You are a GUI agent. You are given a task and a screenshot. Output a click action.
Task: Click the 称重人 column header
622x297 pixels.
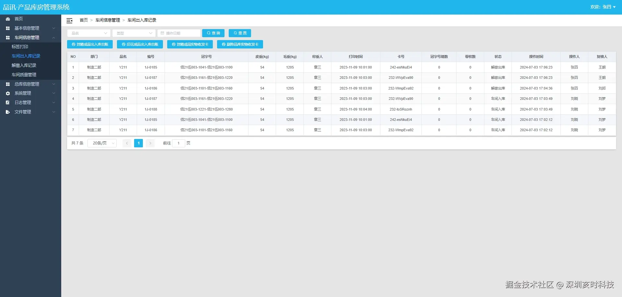(x=317, y=57)
